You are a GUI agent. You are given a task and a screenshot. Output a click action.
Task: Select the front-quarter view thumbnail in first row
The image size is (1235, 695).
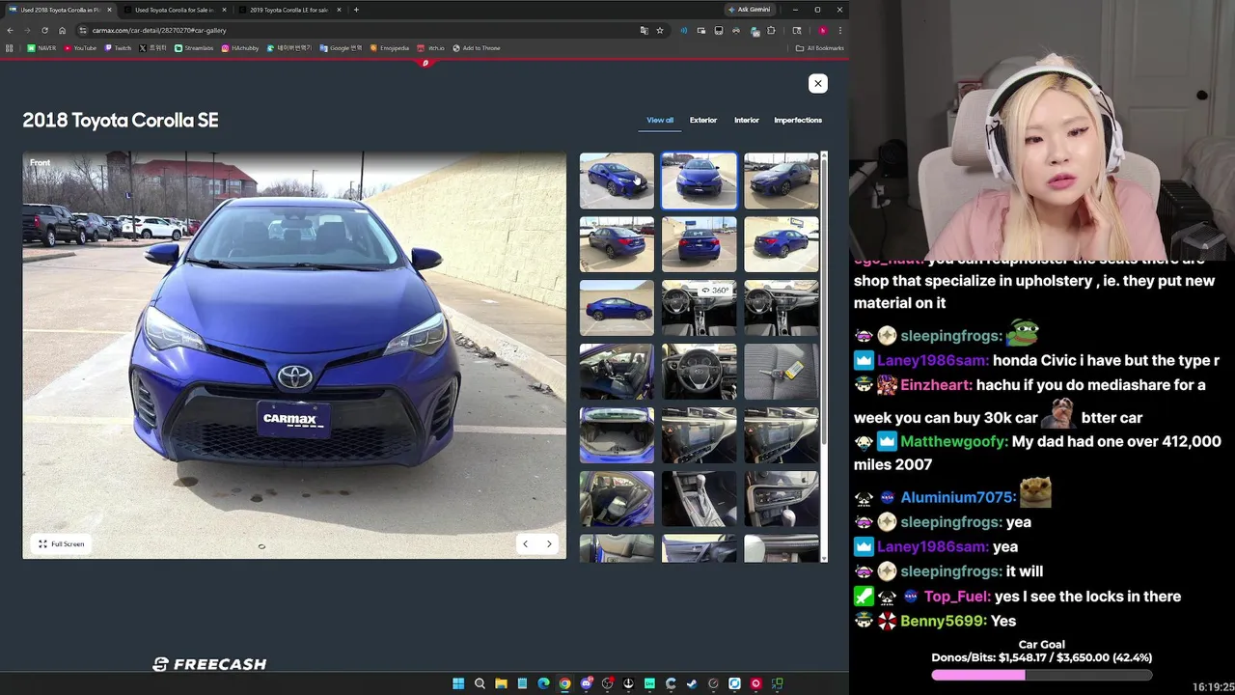[617, 181]
